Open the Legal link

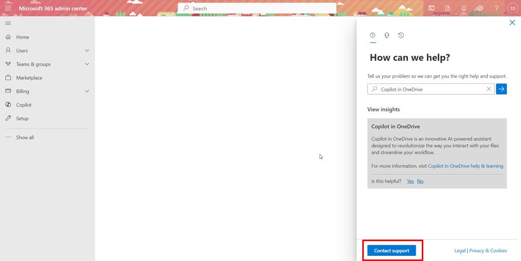tap(460, 251)
